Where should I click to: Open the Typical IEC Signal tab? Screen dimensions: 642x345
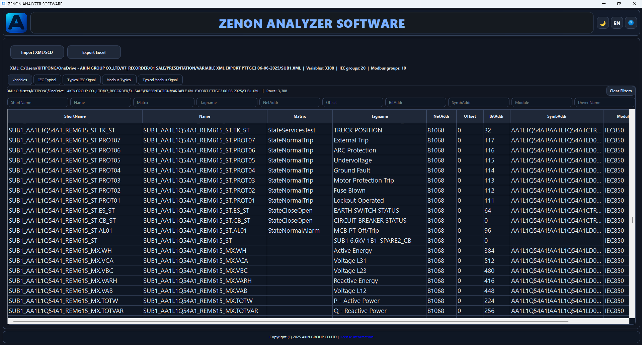click(81, 80)
